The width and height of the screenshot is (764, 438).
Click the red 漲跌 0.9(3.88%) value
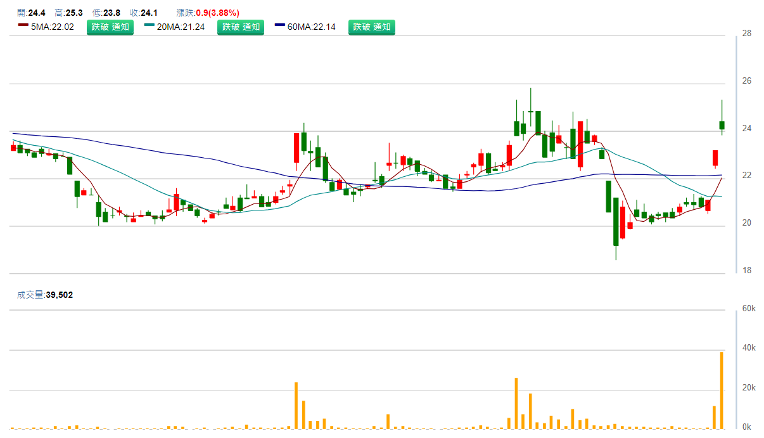click(217, 13)
